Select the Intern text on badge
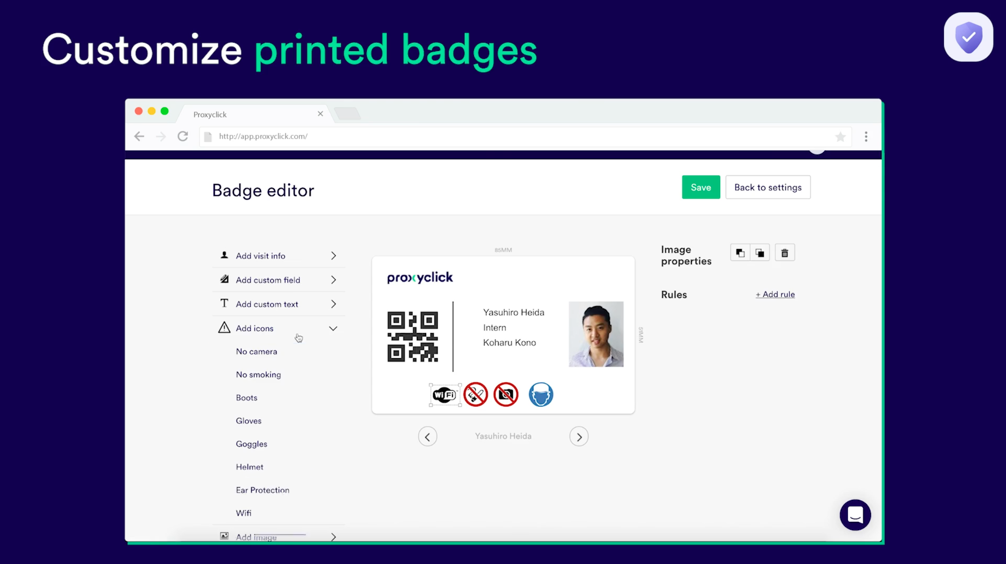The width and height of the screenshot is (1006, 564). coord(494,328)
